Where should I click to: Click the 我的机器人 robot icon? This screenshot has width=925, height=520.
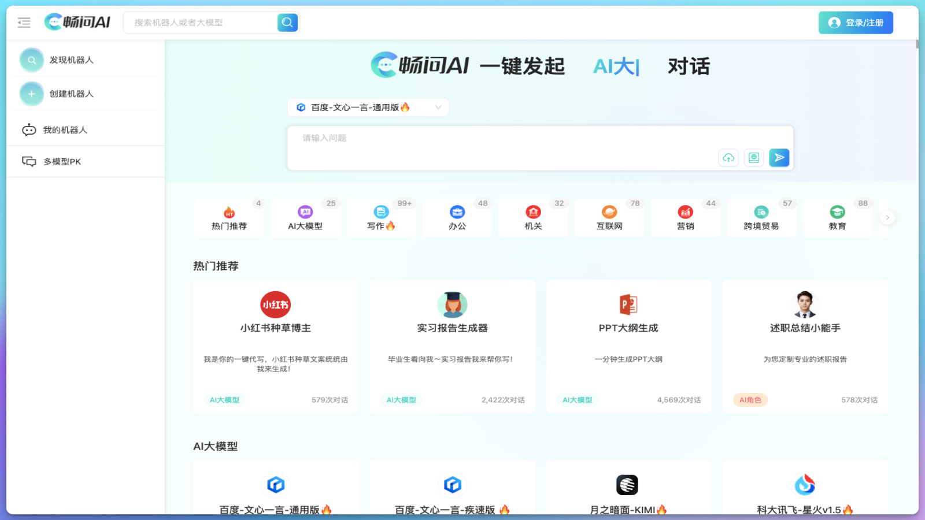(x=29, y=130)
